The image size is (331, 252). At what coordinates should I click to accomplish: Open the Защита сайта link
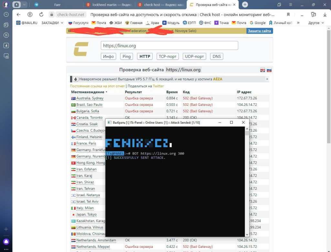click(x=259, y=31)
